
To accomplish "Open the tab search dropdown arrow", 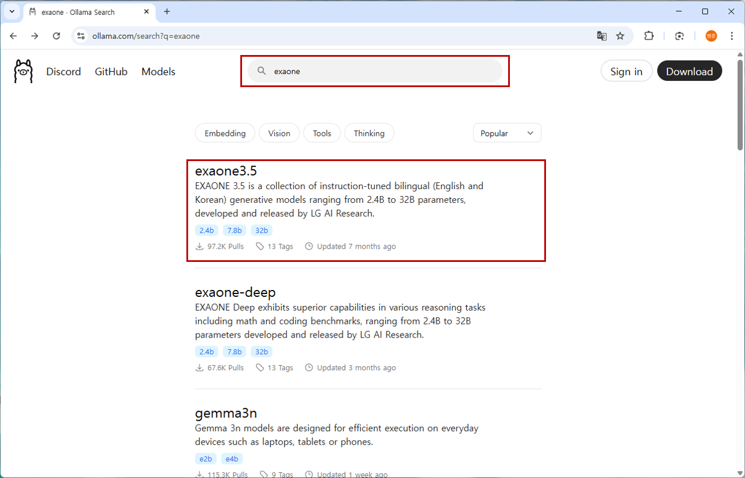I will 11,11.
